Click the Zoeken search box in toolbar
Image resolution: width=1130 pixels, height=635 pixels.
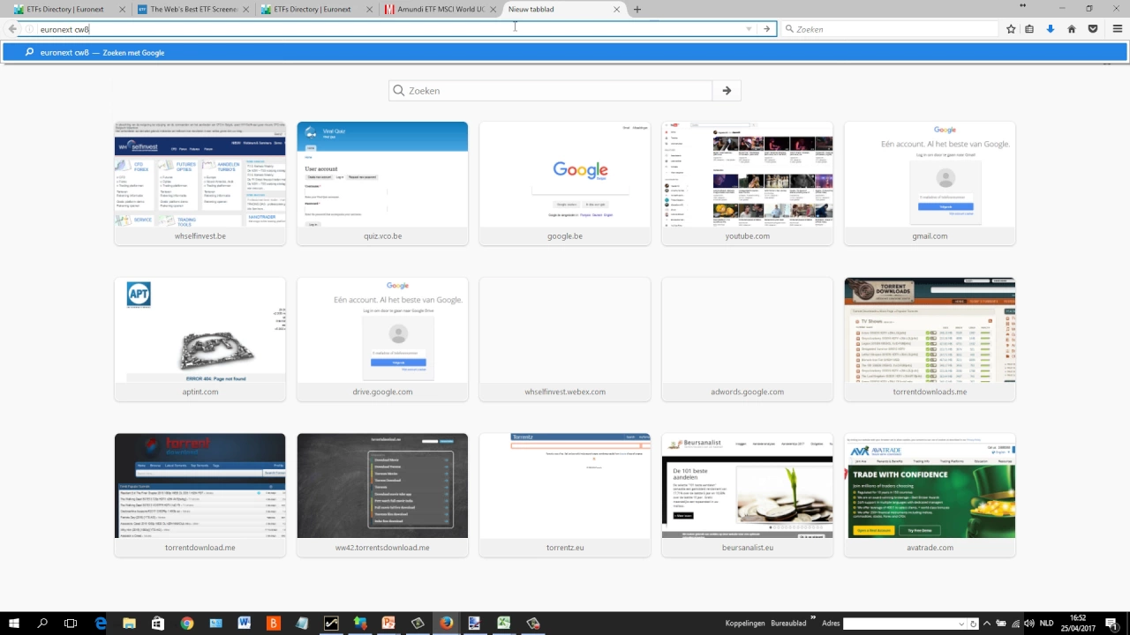pos(890,29)
